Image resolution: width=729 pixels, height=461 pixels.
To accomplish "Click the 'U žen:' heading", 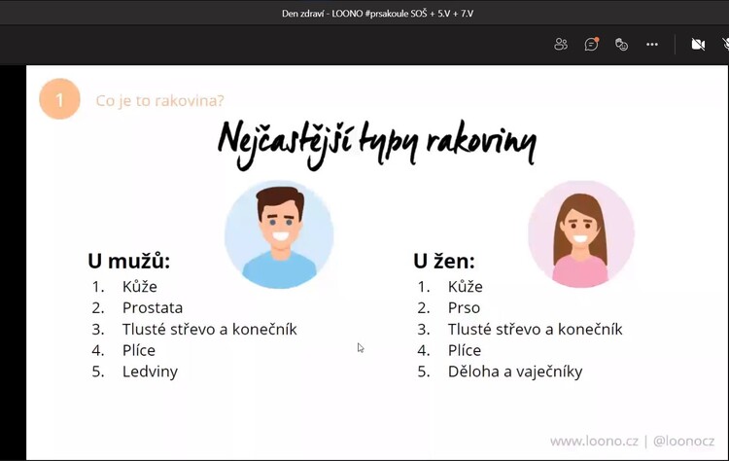I will tap(444, 261).
